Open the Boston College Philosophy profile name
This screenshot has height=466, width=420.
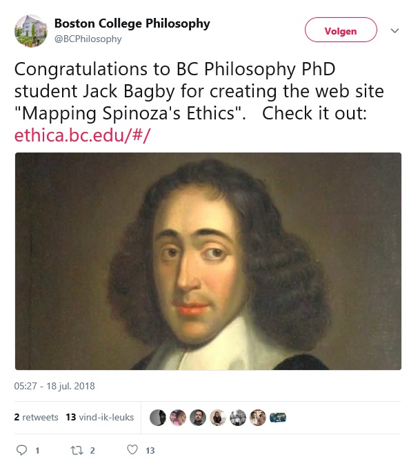point(132,24)
